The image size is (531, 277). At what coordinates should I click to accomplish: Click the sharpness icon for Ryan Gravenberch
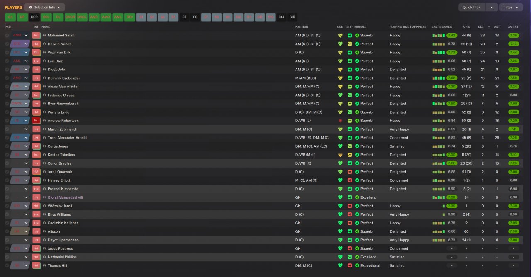(x=350, y=104)
